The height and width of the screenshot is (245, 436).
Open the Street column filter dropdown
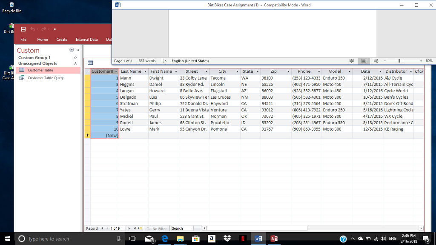(207, 71)
